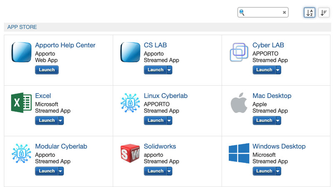This screenshot has height=187, width=333.
Task: Open Launch options arrow for Solidworks
Action: (x=169, y=171)
